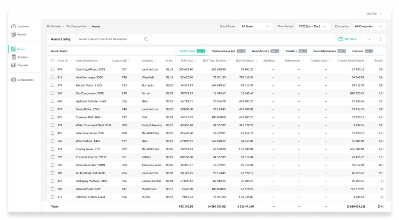Open the Configurations gear icon
The image size is (399, 220).
pyautogui.click(x=14, y=79)
